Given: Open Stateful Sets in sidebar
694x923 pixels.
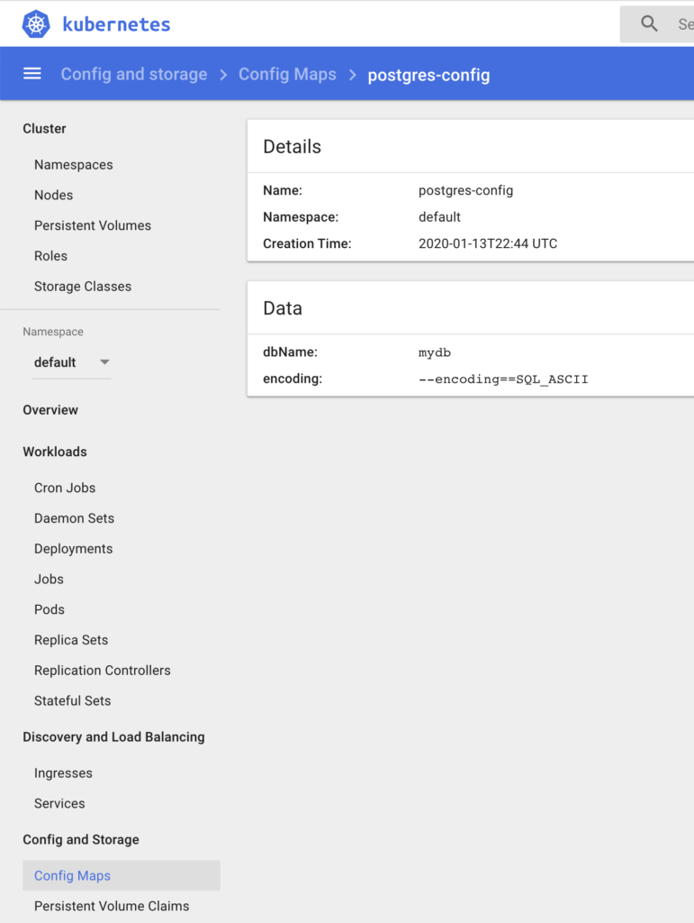Looking at the screenshot, I should pyautogui.click(x=72, y=700).
